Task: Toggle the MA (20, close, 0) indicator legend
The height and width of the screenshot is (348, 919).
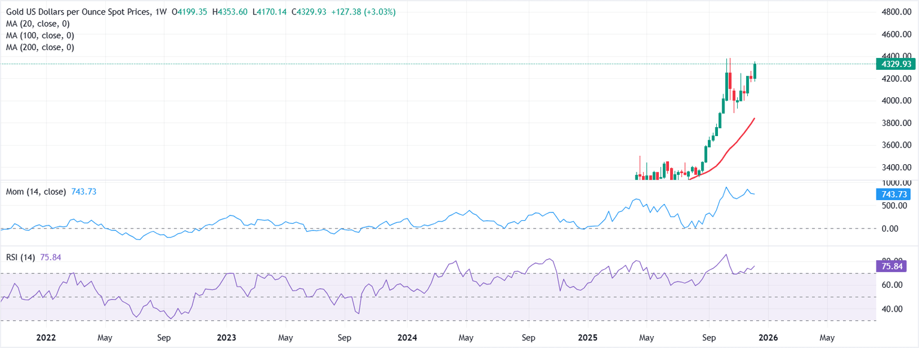Action: [x=37, y=24]
